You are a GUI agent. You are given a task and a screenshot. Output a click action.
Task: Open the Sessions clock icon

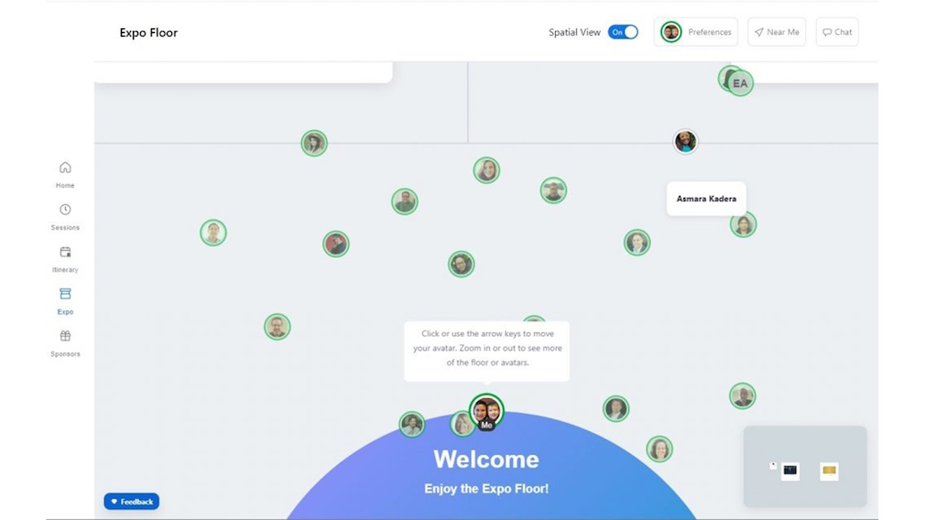65,210
